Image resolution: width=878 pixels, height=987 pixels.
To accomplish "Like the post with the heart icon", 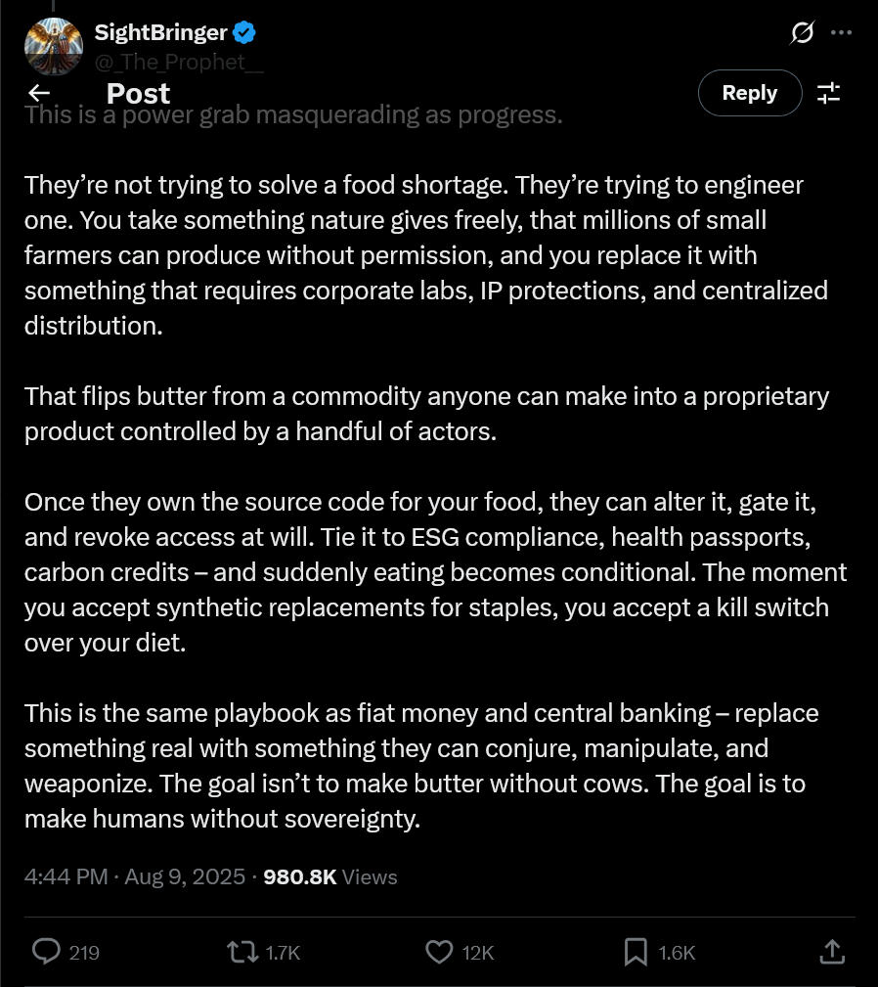I will [x=441, y=951].
